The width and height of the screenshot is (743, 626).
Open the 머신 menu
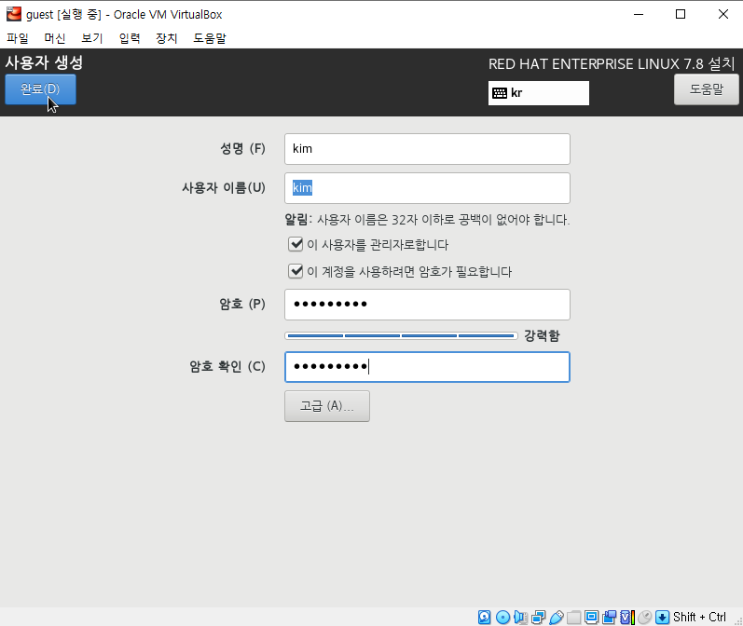tap(54, 38)
